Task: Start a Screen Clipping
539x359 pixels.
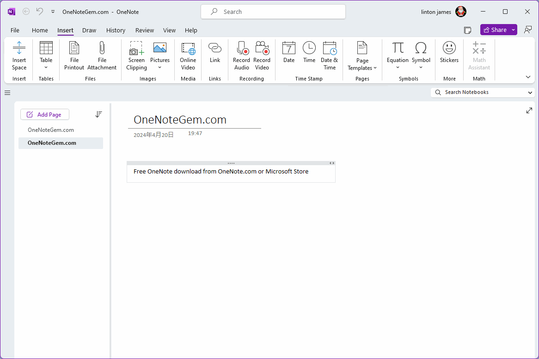Action: tap(136, 56)
